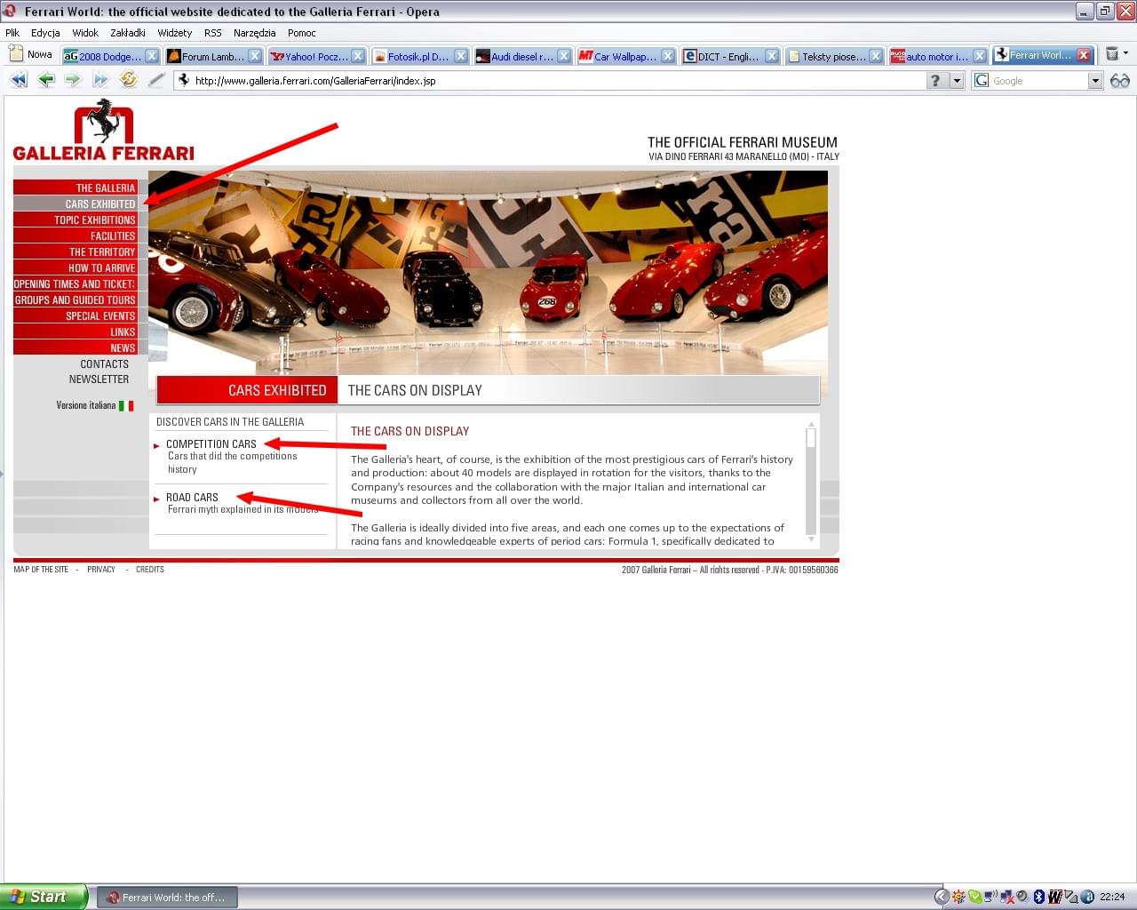The width and height of the screenshot is (1137, 910).
Task: Click the Windows Start button
Action: click(44, 897)
